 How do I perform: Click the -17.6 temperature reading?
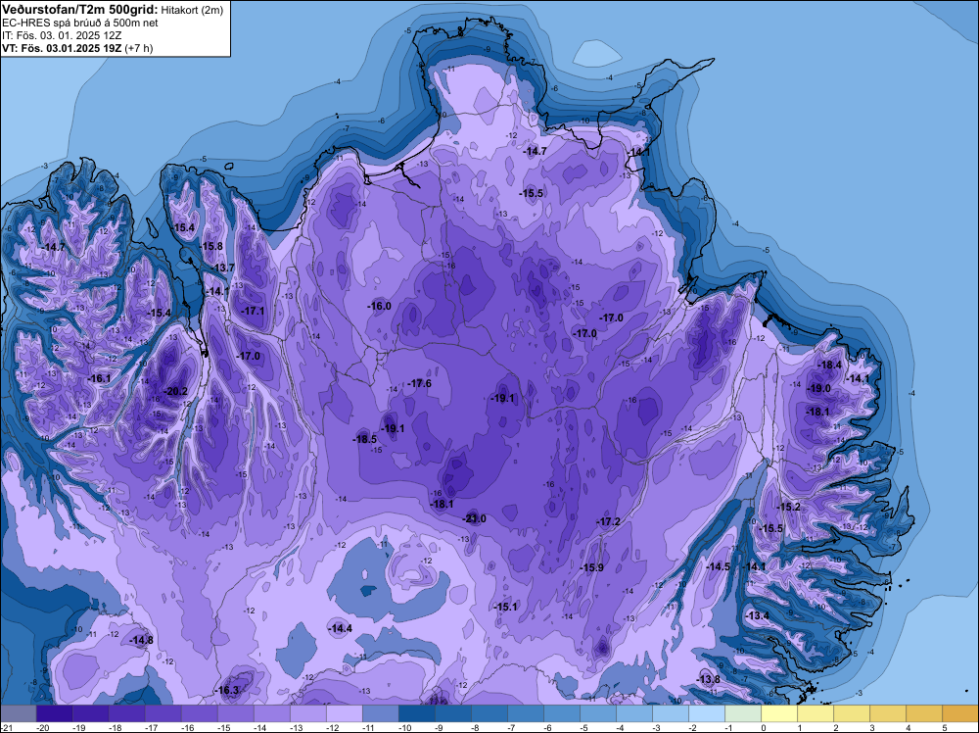coord(419,383)
